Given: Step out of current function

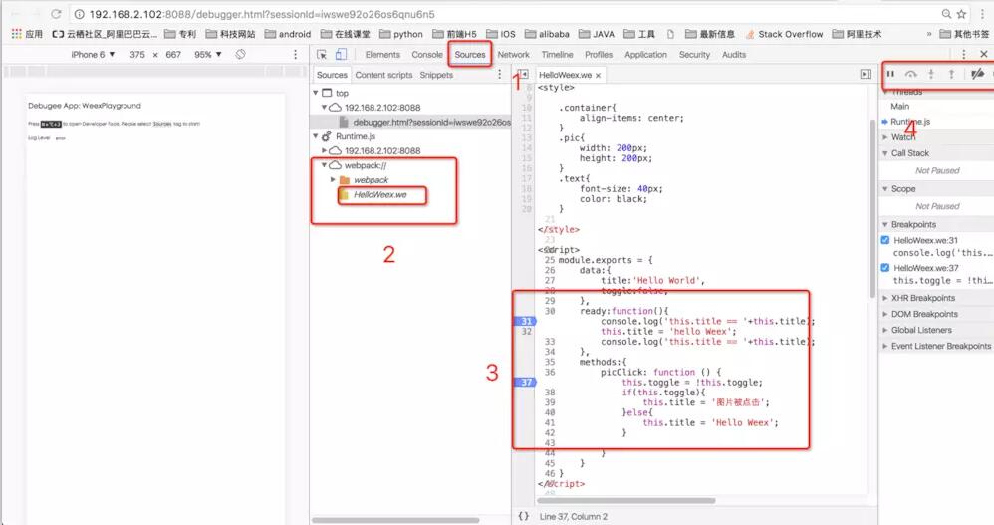Looking at the screenshot, I should (951, 74).
